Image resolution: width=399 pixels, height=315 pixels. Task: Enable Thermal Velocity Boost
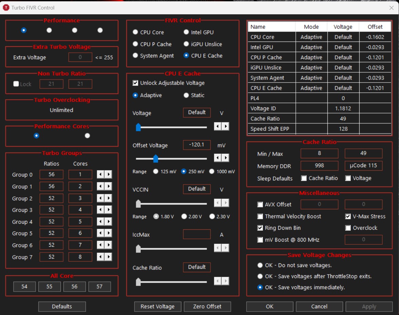point(260,216)
